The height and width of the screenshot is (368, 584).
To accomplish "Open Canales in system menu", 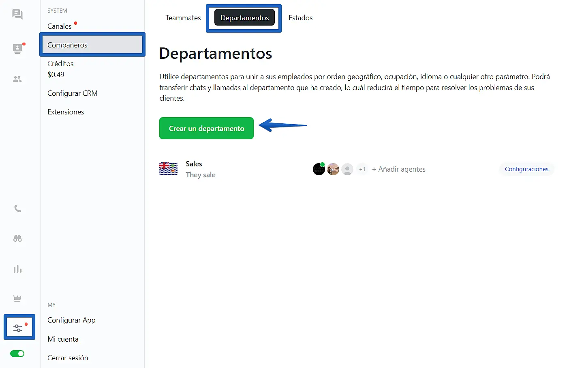I will coord(60,26).
